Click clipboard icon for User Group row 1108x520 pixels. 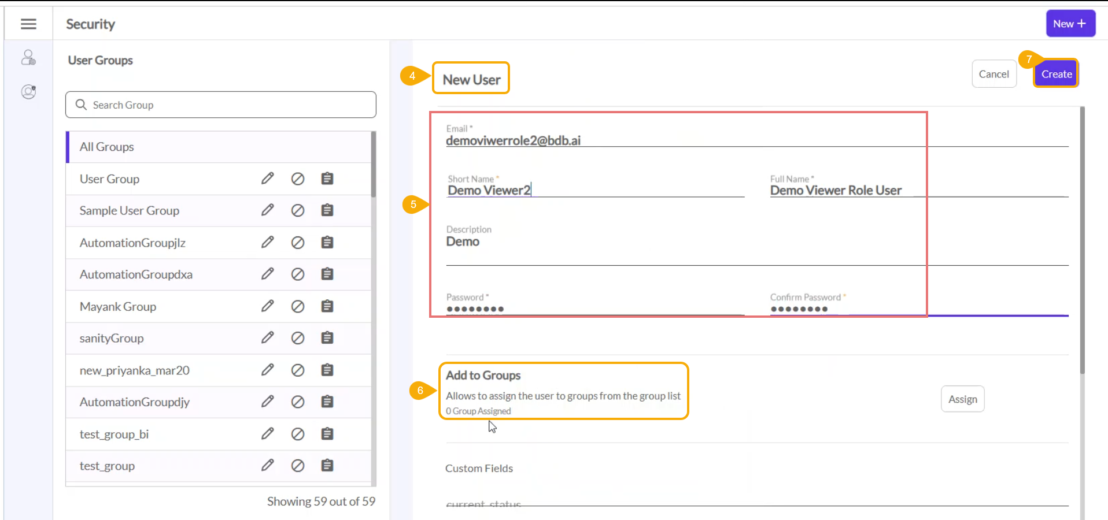click(x=327, y=179)
